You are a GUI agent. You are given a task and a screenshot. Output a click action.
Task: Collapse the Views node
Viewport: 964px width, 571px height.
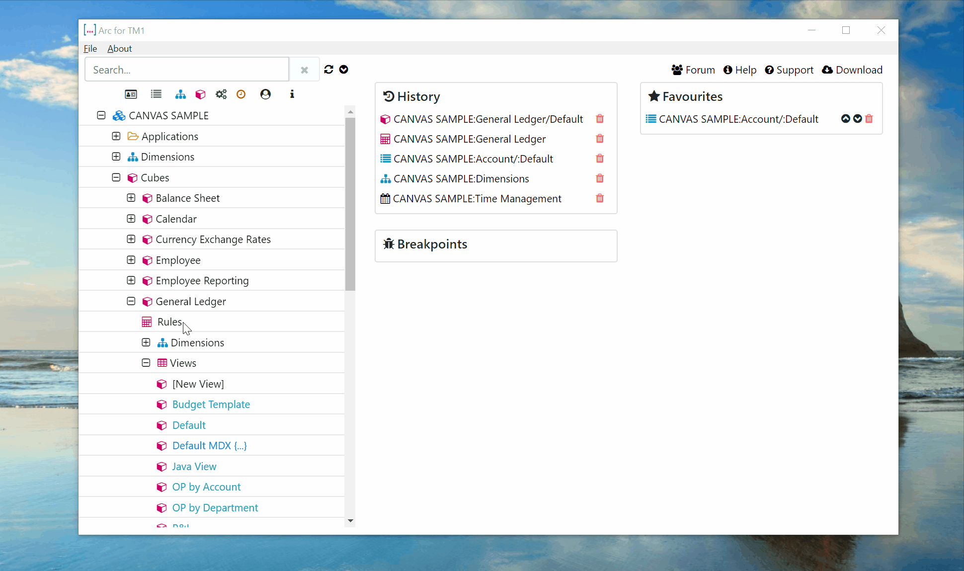coord(146,363)
